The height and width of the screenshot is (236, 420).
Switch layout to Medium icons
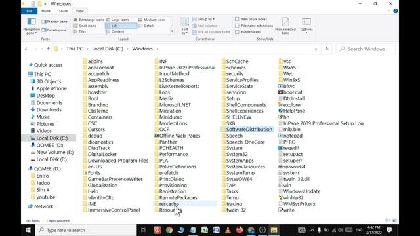click(152, 20)
